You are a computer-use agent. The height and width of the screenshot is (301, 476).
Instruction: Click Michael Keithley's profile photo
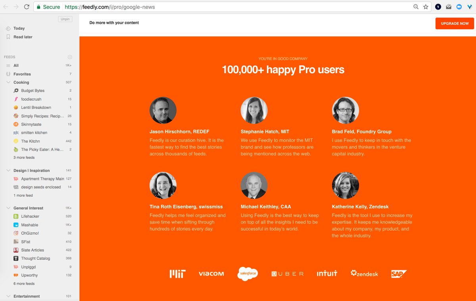pyautogui.click(x=254, y=185)
